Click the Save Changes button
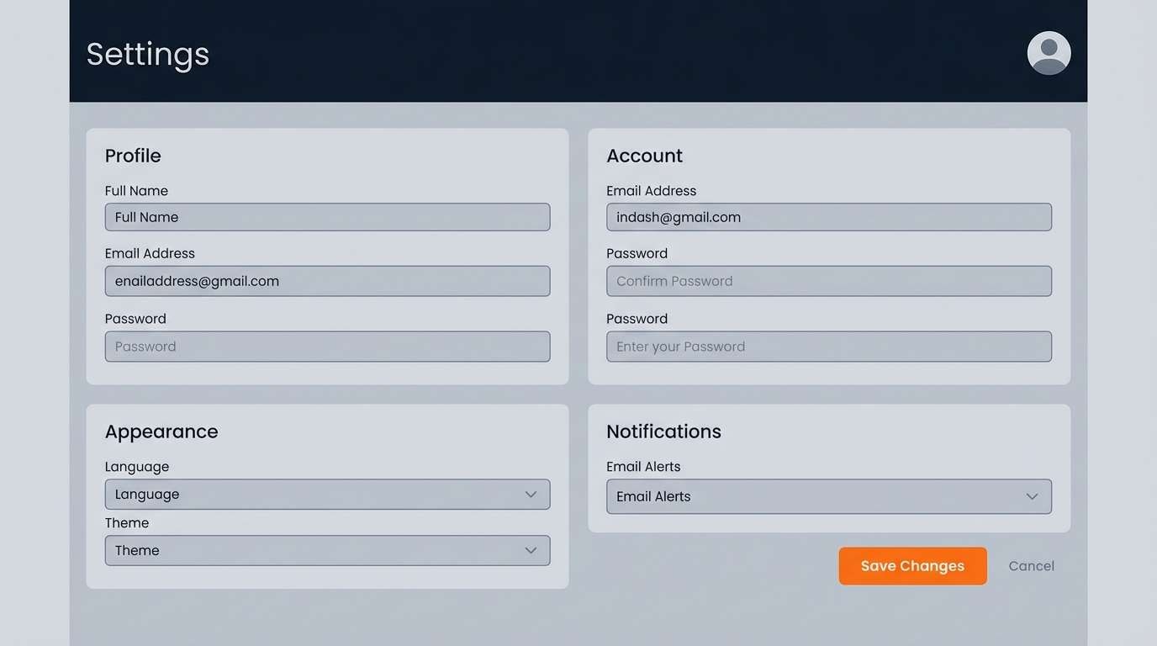 (912, 565)
